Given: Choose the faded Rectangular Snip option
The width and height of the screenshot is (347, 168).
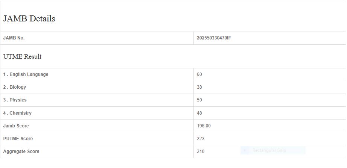Looking at the screenshot, I should pyautogui.click(x=269, y=151).
